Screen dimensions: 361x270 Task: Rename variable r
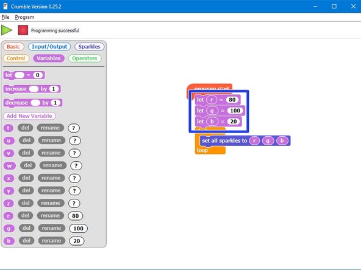click(x=50, y=216)
